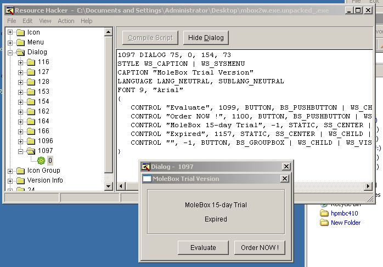The image size is (383, 267).
Task: Click the Hide Dialog button
Action: (x=206, y=38)
